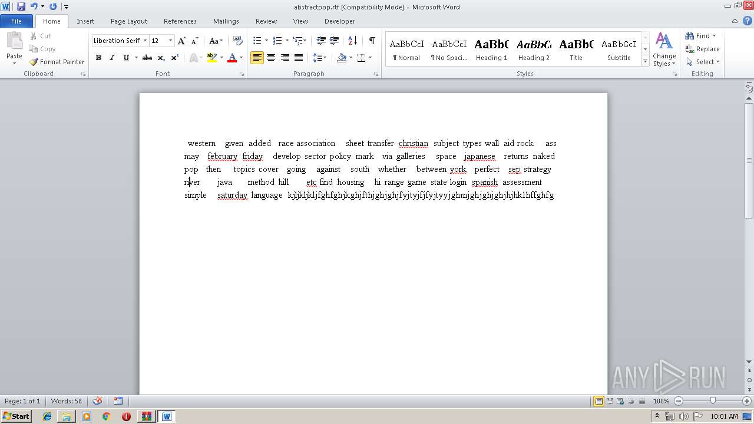Increase paragraph indent
Screen dimensions: 754x424
click(335, 41)
